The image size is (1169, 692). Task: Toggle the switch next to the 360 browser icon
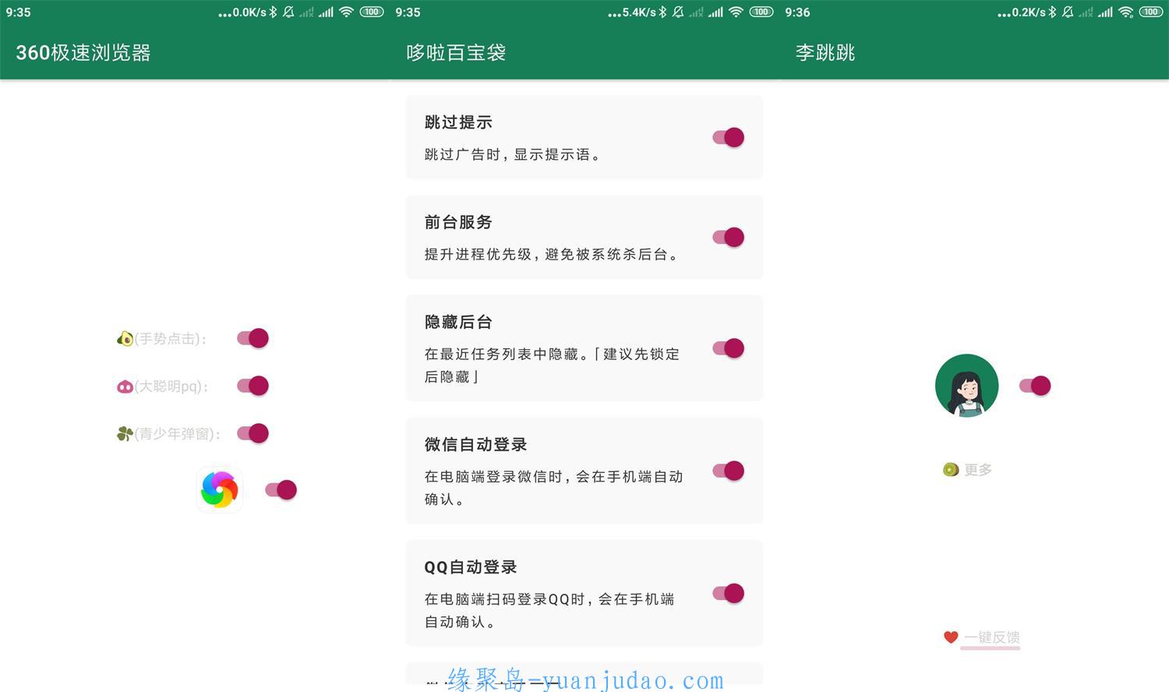(281, 489)
